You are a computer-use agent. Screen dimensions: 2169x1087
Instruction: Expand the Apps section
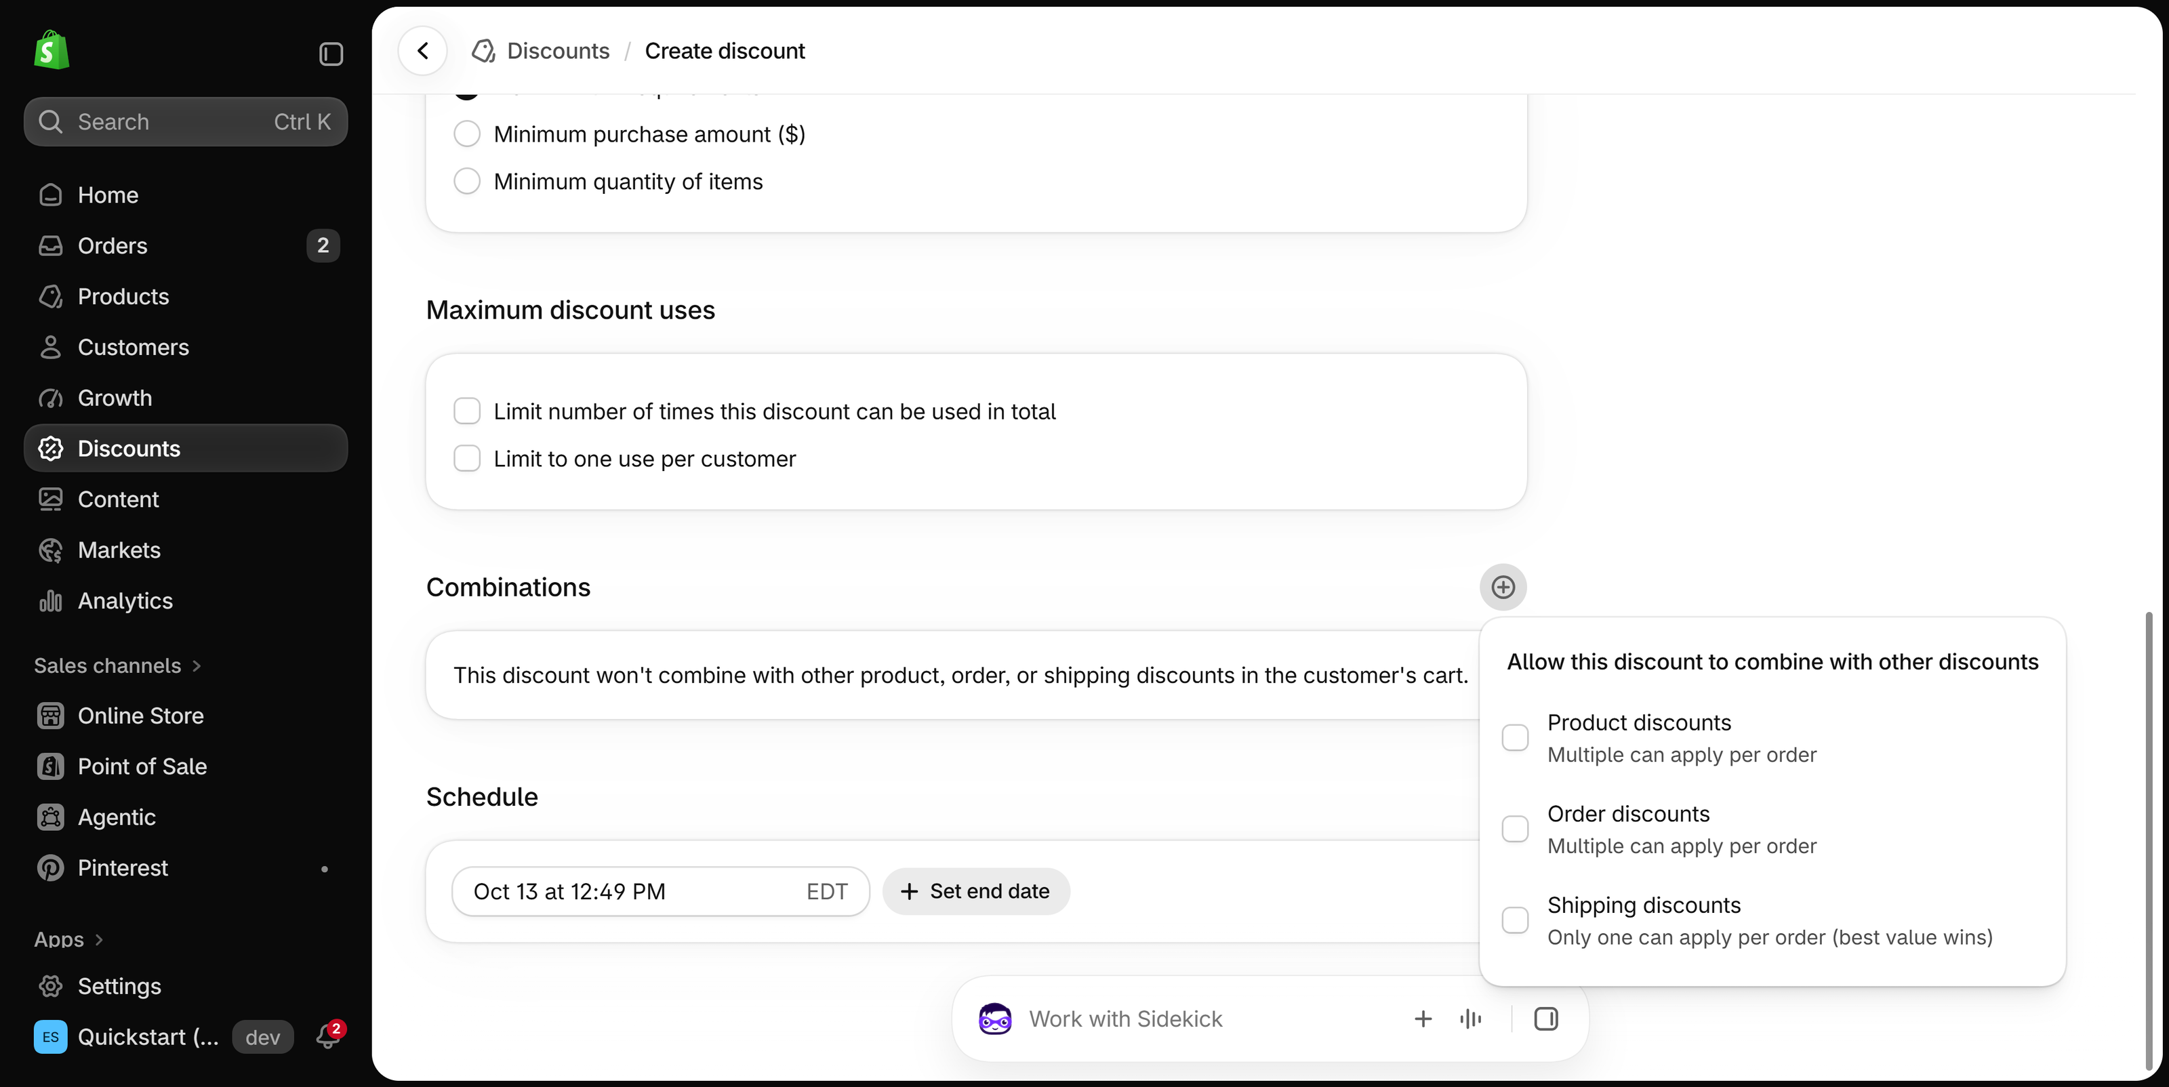69,940
